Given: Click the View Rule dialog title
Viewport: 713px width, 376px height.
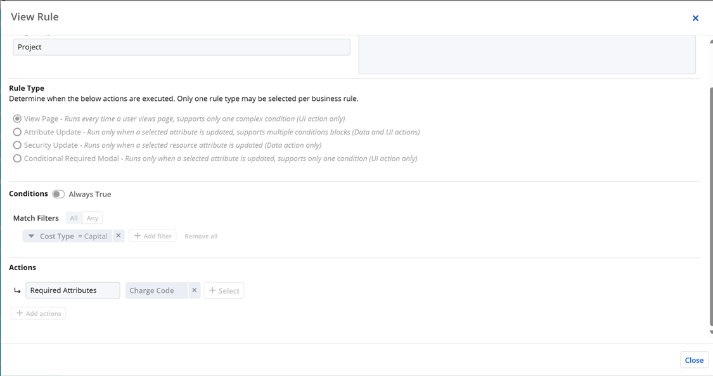Looking at the screenshot, I should [35, 17].
